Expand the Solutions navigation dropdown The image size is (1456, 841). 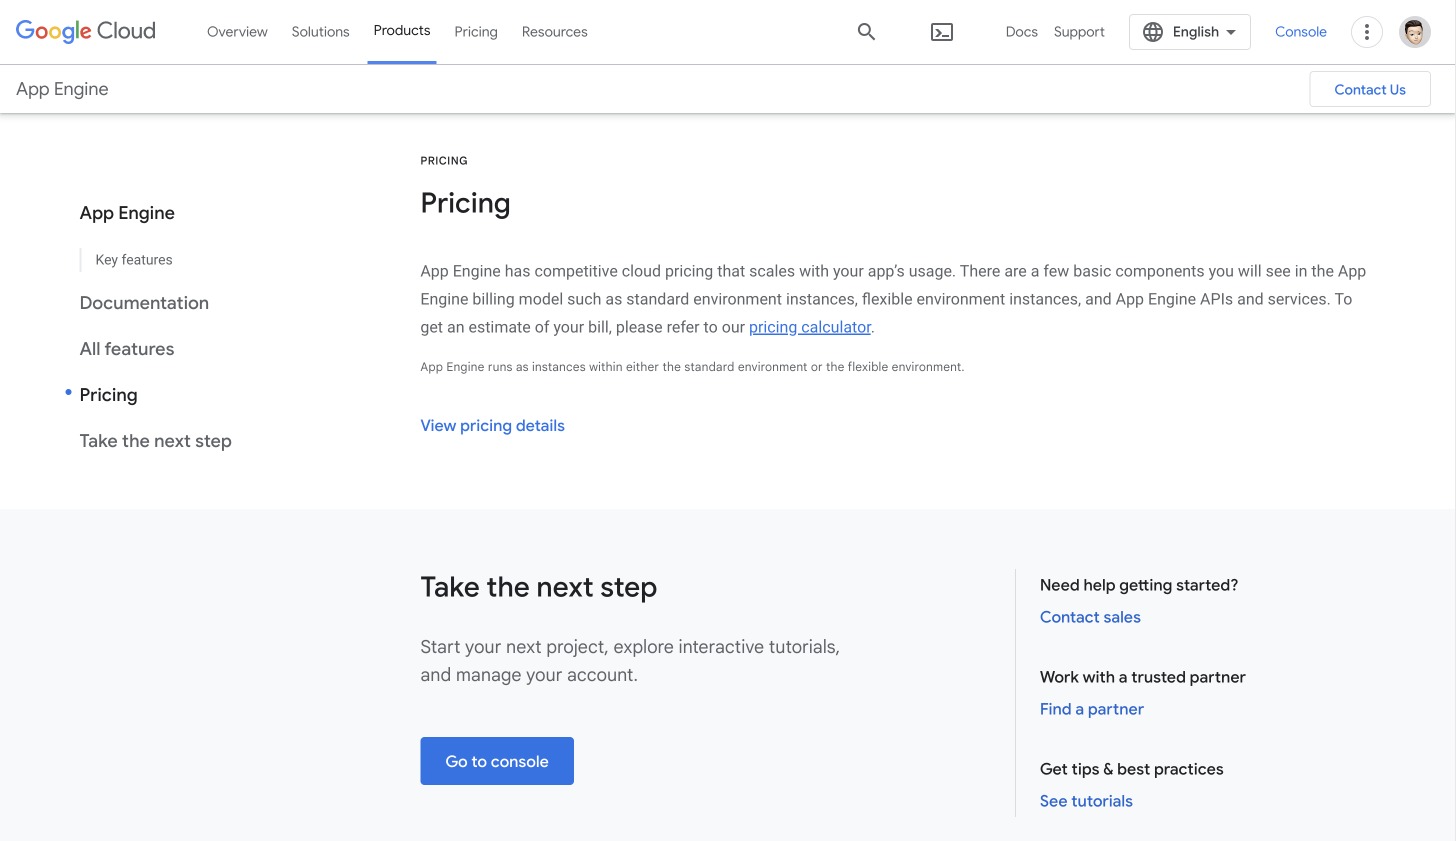320,31
